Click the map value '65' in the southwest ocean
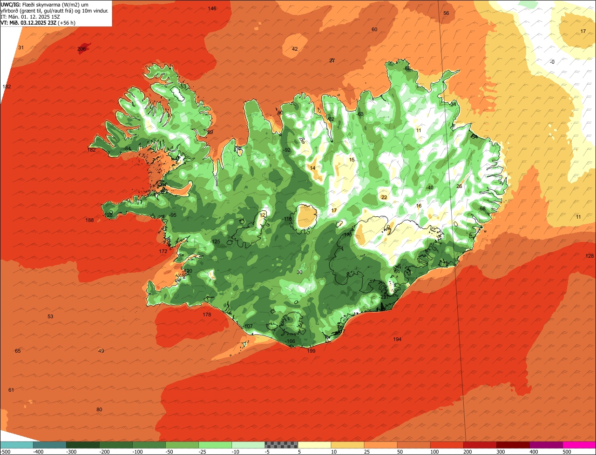 coord(18,351)
